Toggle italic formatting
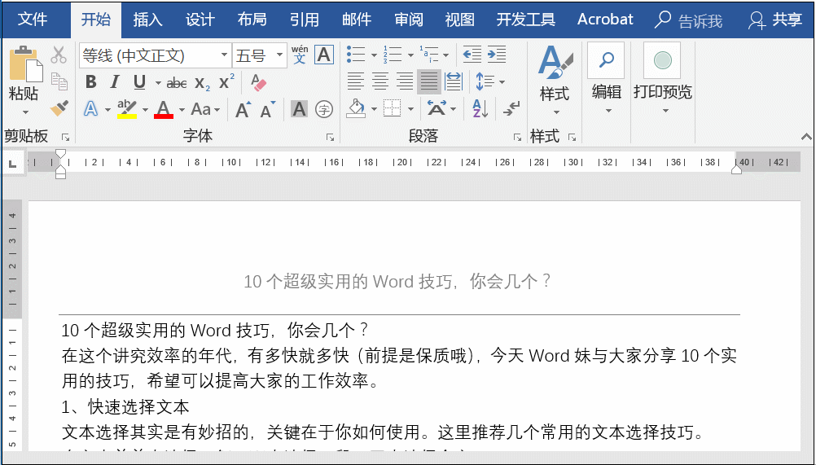816x465 pixels. click(x=115, y=81)
